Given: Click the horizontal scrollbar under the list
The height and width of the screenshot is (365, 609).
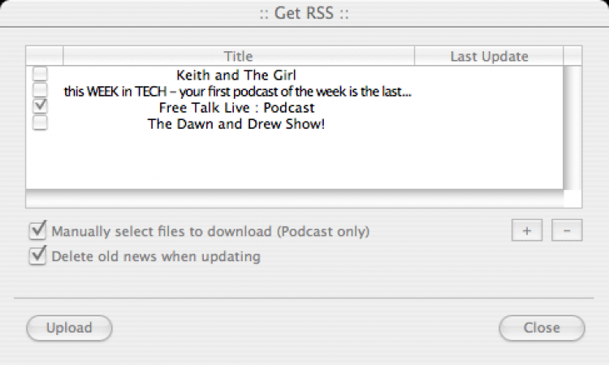Looking at the screenshot, I should pos(294,199).
